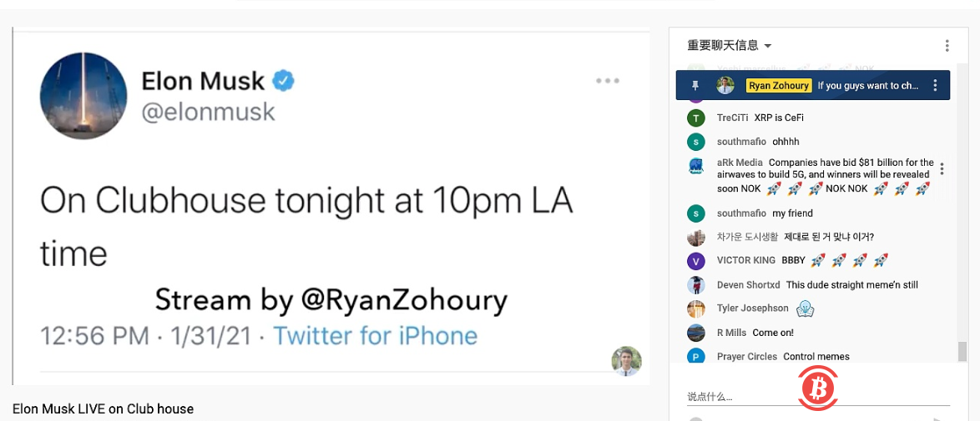Image resolution: width=980 pixels, height=421 pixels.
Task: Click the R Mills username in chat
Action: [x=731, y=333]
